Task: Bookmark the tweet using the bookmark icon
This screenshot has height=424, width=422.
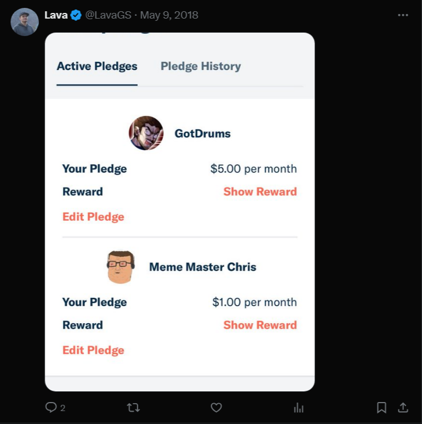Action: 381,408
